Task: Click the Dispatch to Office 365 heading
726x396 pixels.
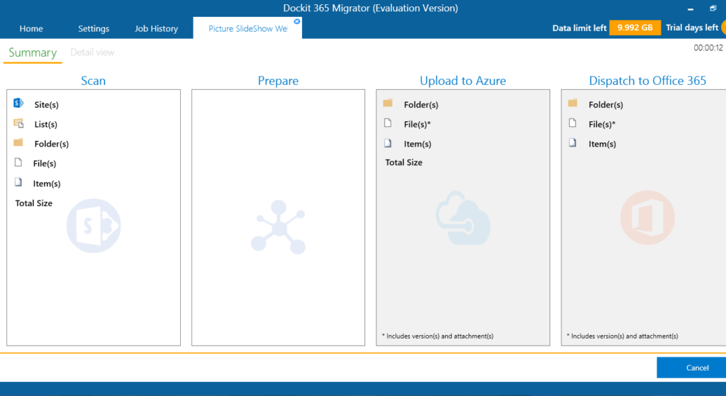Action: coord(647,81)
